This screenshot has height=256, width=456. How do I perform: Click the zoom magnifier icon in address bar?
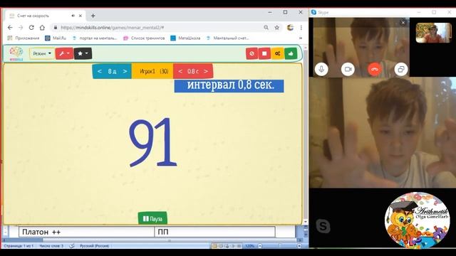pyautogui.click(x=266, y=28)
